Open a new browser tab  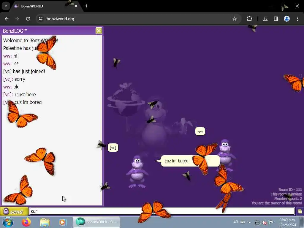click(87, 6)
